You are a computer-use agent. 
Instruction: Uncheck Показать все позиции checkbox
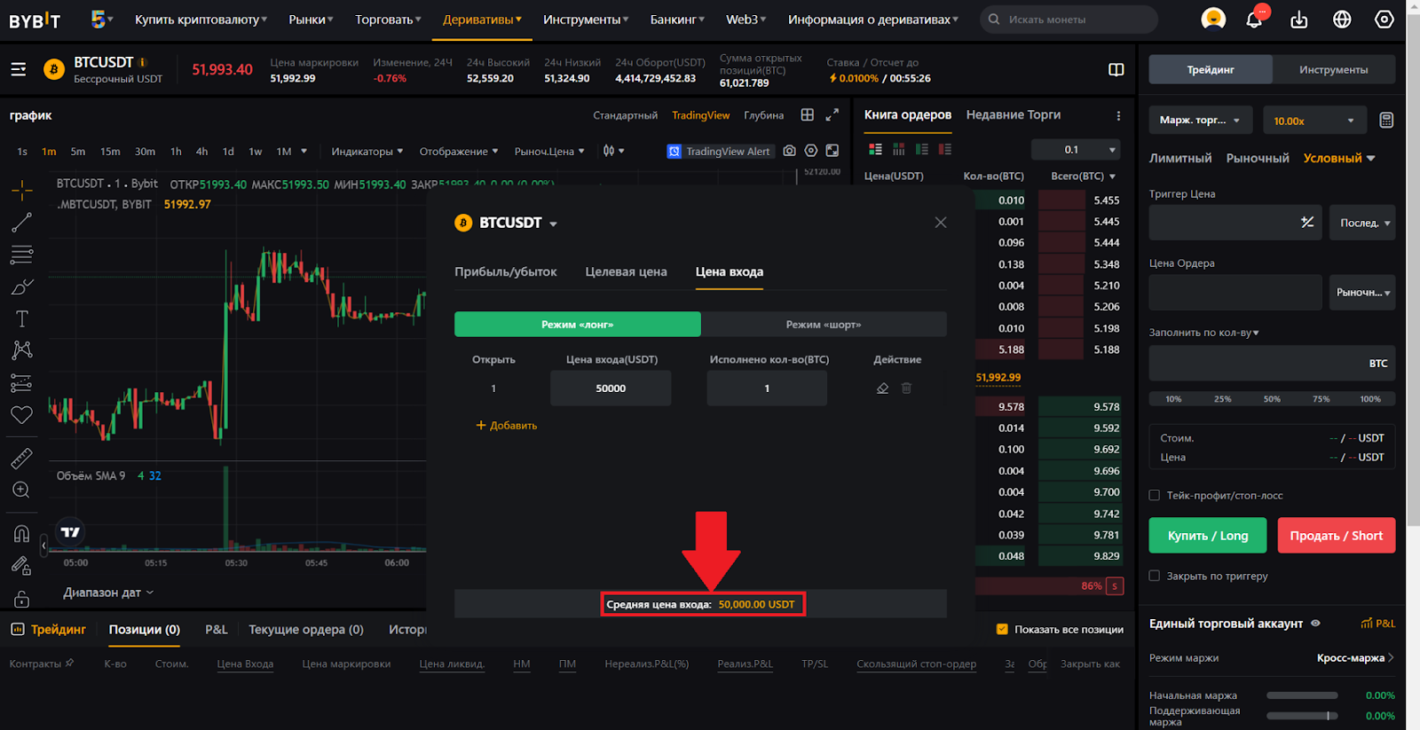pos(1002,629)
